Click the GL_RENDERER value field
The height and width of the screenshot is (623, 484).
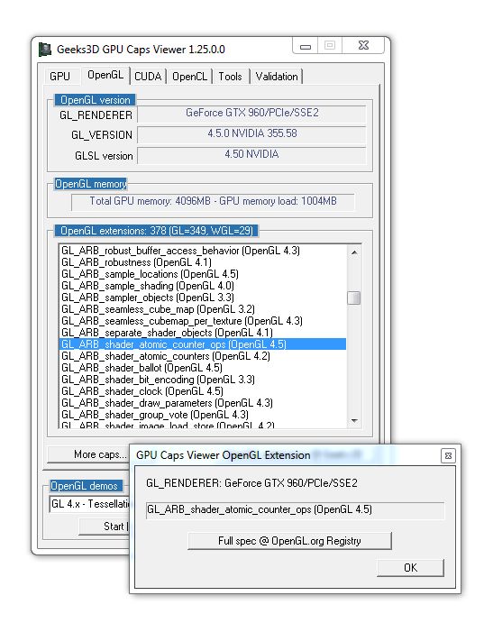coord(251,114)
